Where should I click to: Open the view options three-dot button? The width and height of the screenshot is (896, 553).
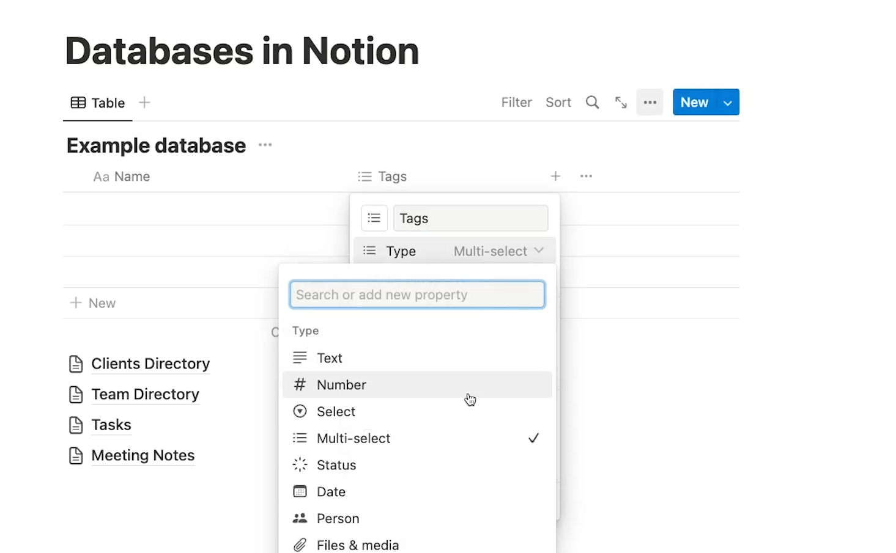pos(650,102)
